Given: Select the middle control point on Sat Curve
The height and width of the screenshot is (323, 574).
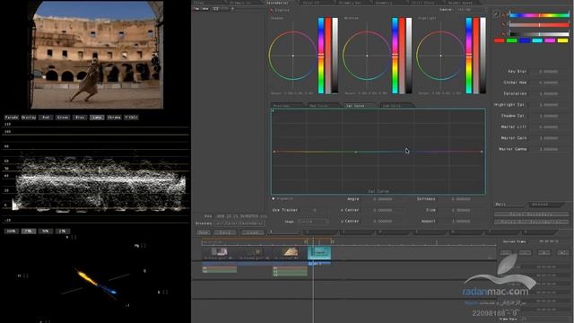Looking at the screenshot, I should click(x=355, y=152).
